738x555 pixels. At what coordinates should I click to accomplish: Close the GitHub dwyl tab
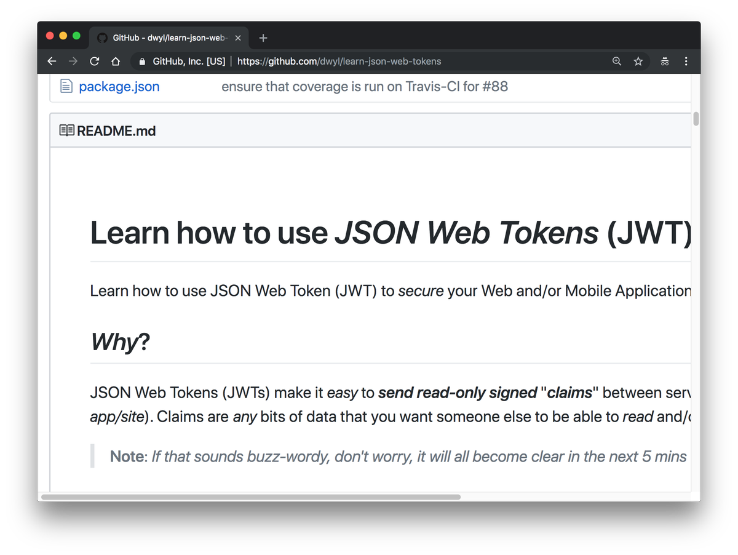click(238, 38)
